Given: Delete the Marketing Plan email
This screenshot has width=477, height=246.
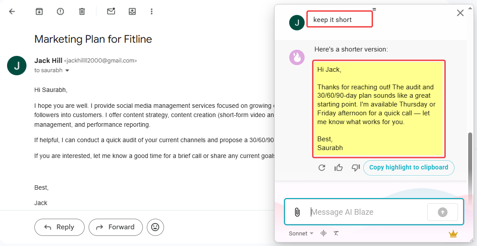Looking at the screenshot, I should [82, 12].
